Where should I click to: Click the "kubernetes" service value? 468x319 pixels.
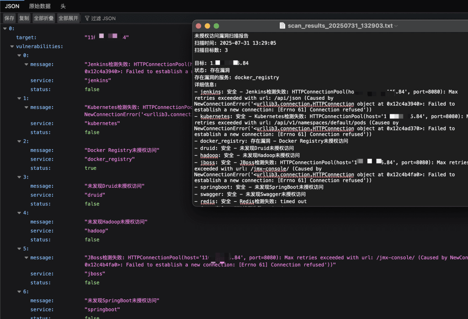(102, 123)
